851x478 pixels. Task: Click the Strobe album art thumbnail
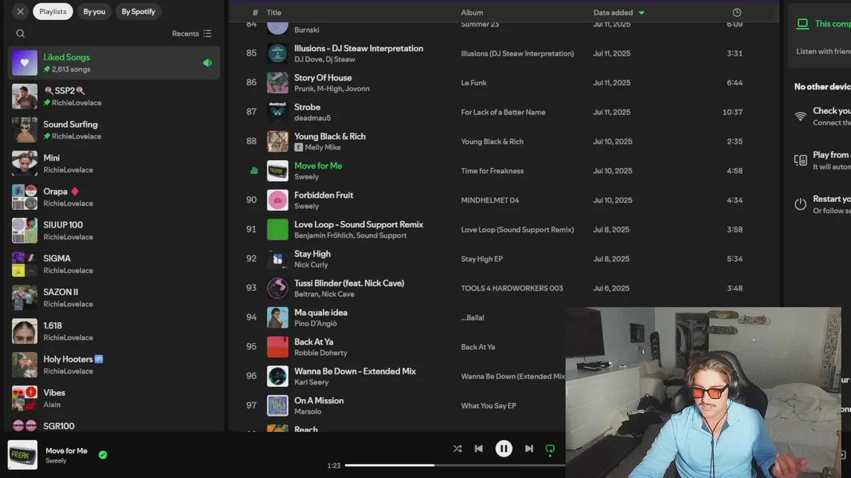pyautogui.click(x=278, y=112)
